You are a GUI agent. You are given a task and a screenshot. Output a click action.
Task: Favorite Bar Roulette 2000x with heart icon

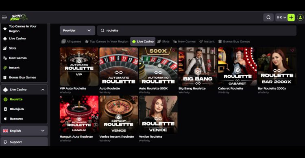(x=292, y=50)
